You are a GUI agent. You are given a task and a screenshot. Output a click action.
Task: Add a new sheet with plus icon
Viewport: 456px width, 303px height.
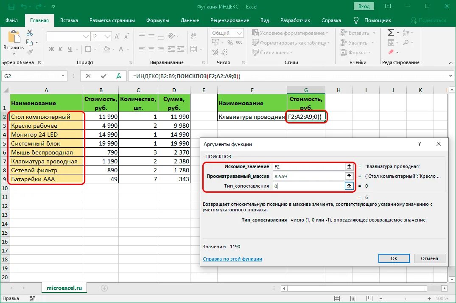tap(104, 288)
